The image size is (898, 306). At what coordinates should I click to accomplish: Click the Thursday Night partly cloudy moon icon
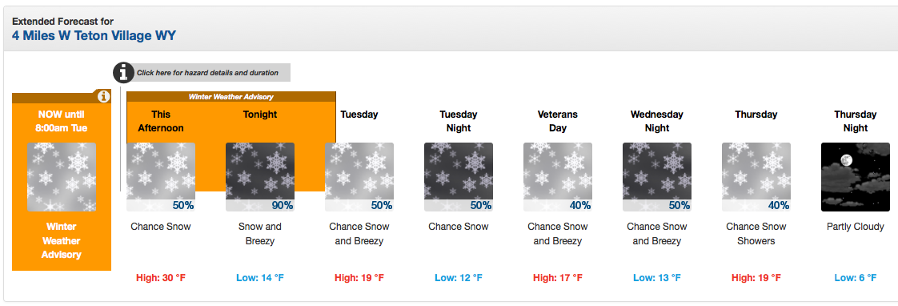(x=856, y=177)
